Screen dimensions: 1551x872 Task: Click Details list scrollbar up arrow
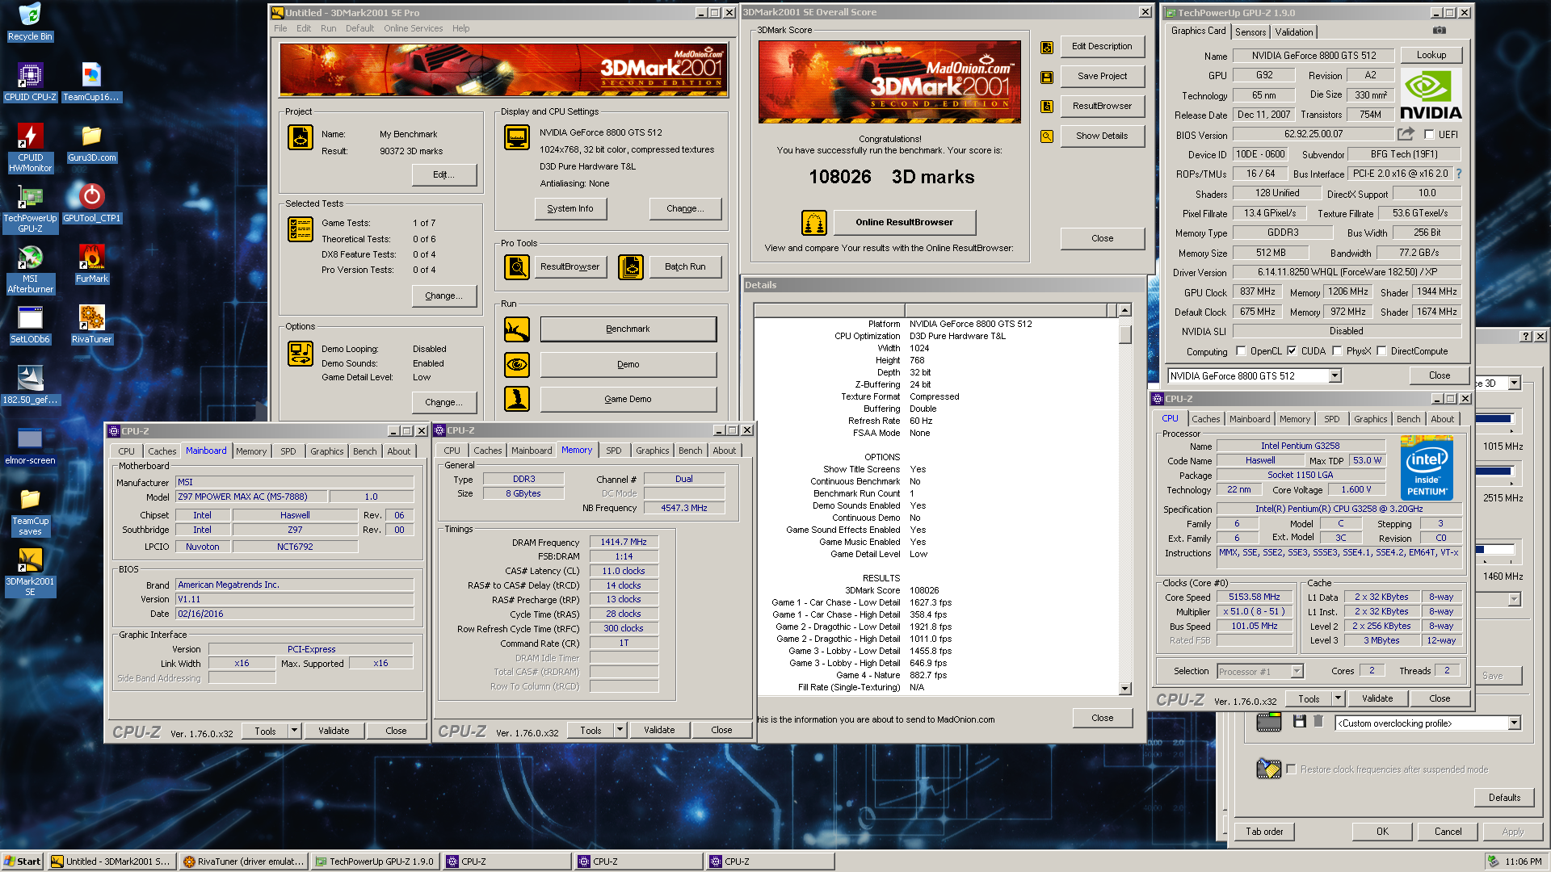[1124, 311]
